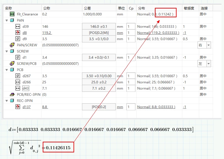The height and width of the screenshot is (159, 224).
Task: Click the 119.2 nominal value link
Action: coord(47,33)
